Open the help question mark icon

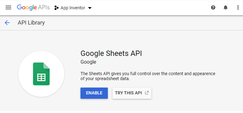click(213, 7)
